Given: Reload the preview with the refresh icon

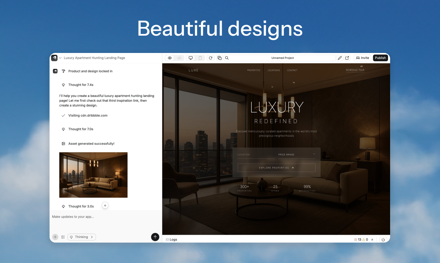Looking at the screenshot, I should tap(210, 58).
